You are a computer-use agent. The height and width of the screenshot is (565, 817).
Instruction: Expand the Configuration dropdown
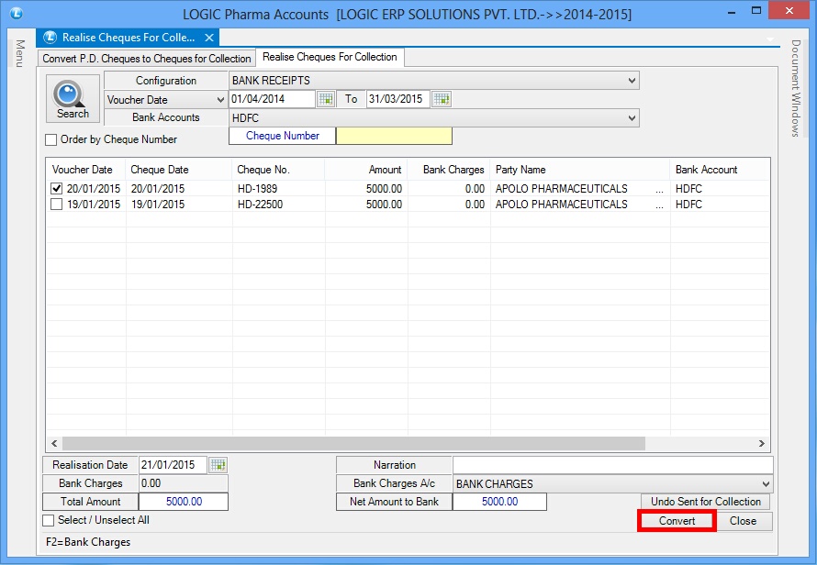(631, 81)
